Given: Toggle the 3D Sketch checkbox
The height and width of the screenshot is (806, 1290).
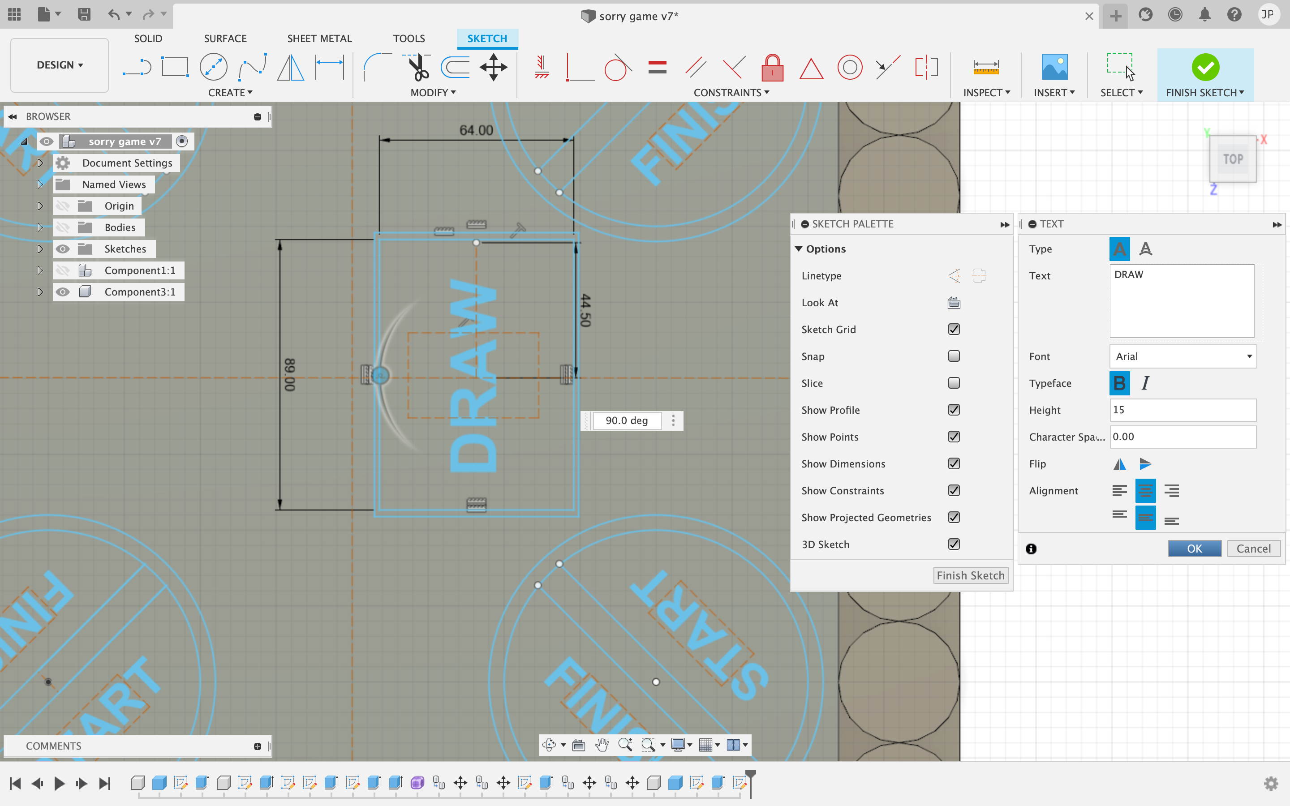Looking at the screenshot, I should point(954,544).
